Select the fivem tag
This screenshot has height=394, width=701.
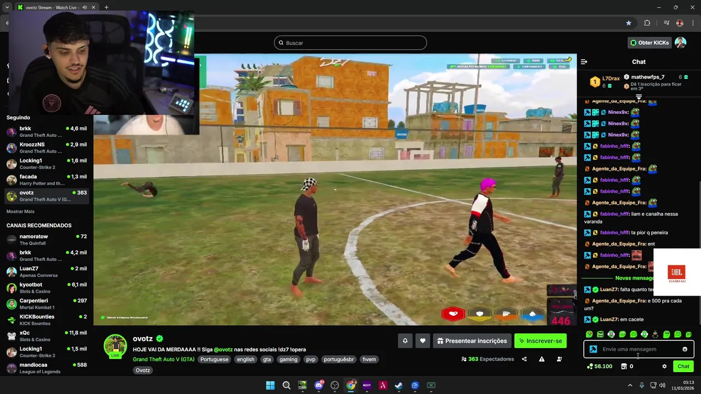tap(369, 360)
